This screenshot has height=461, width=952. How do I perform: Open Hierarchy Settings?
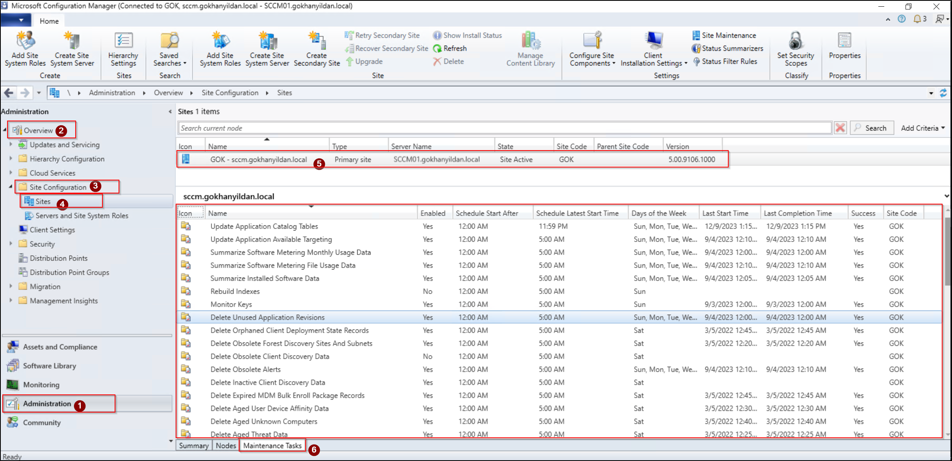click(123, 48)
